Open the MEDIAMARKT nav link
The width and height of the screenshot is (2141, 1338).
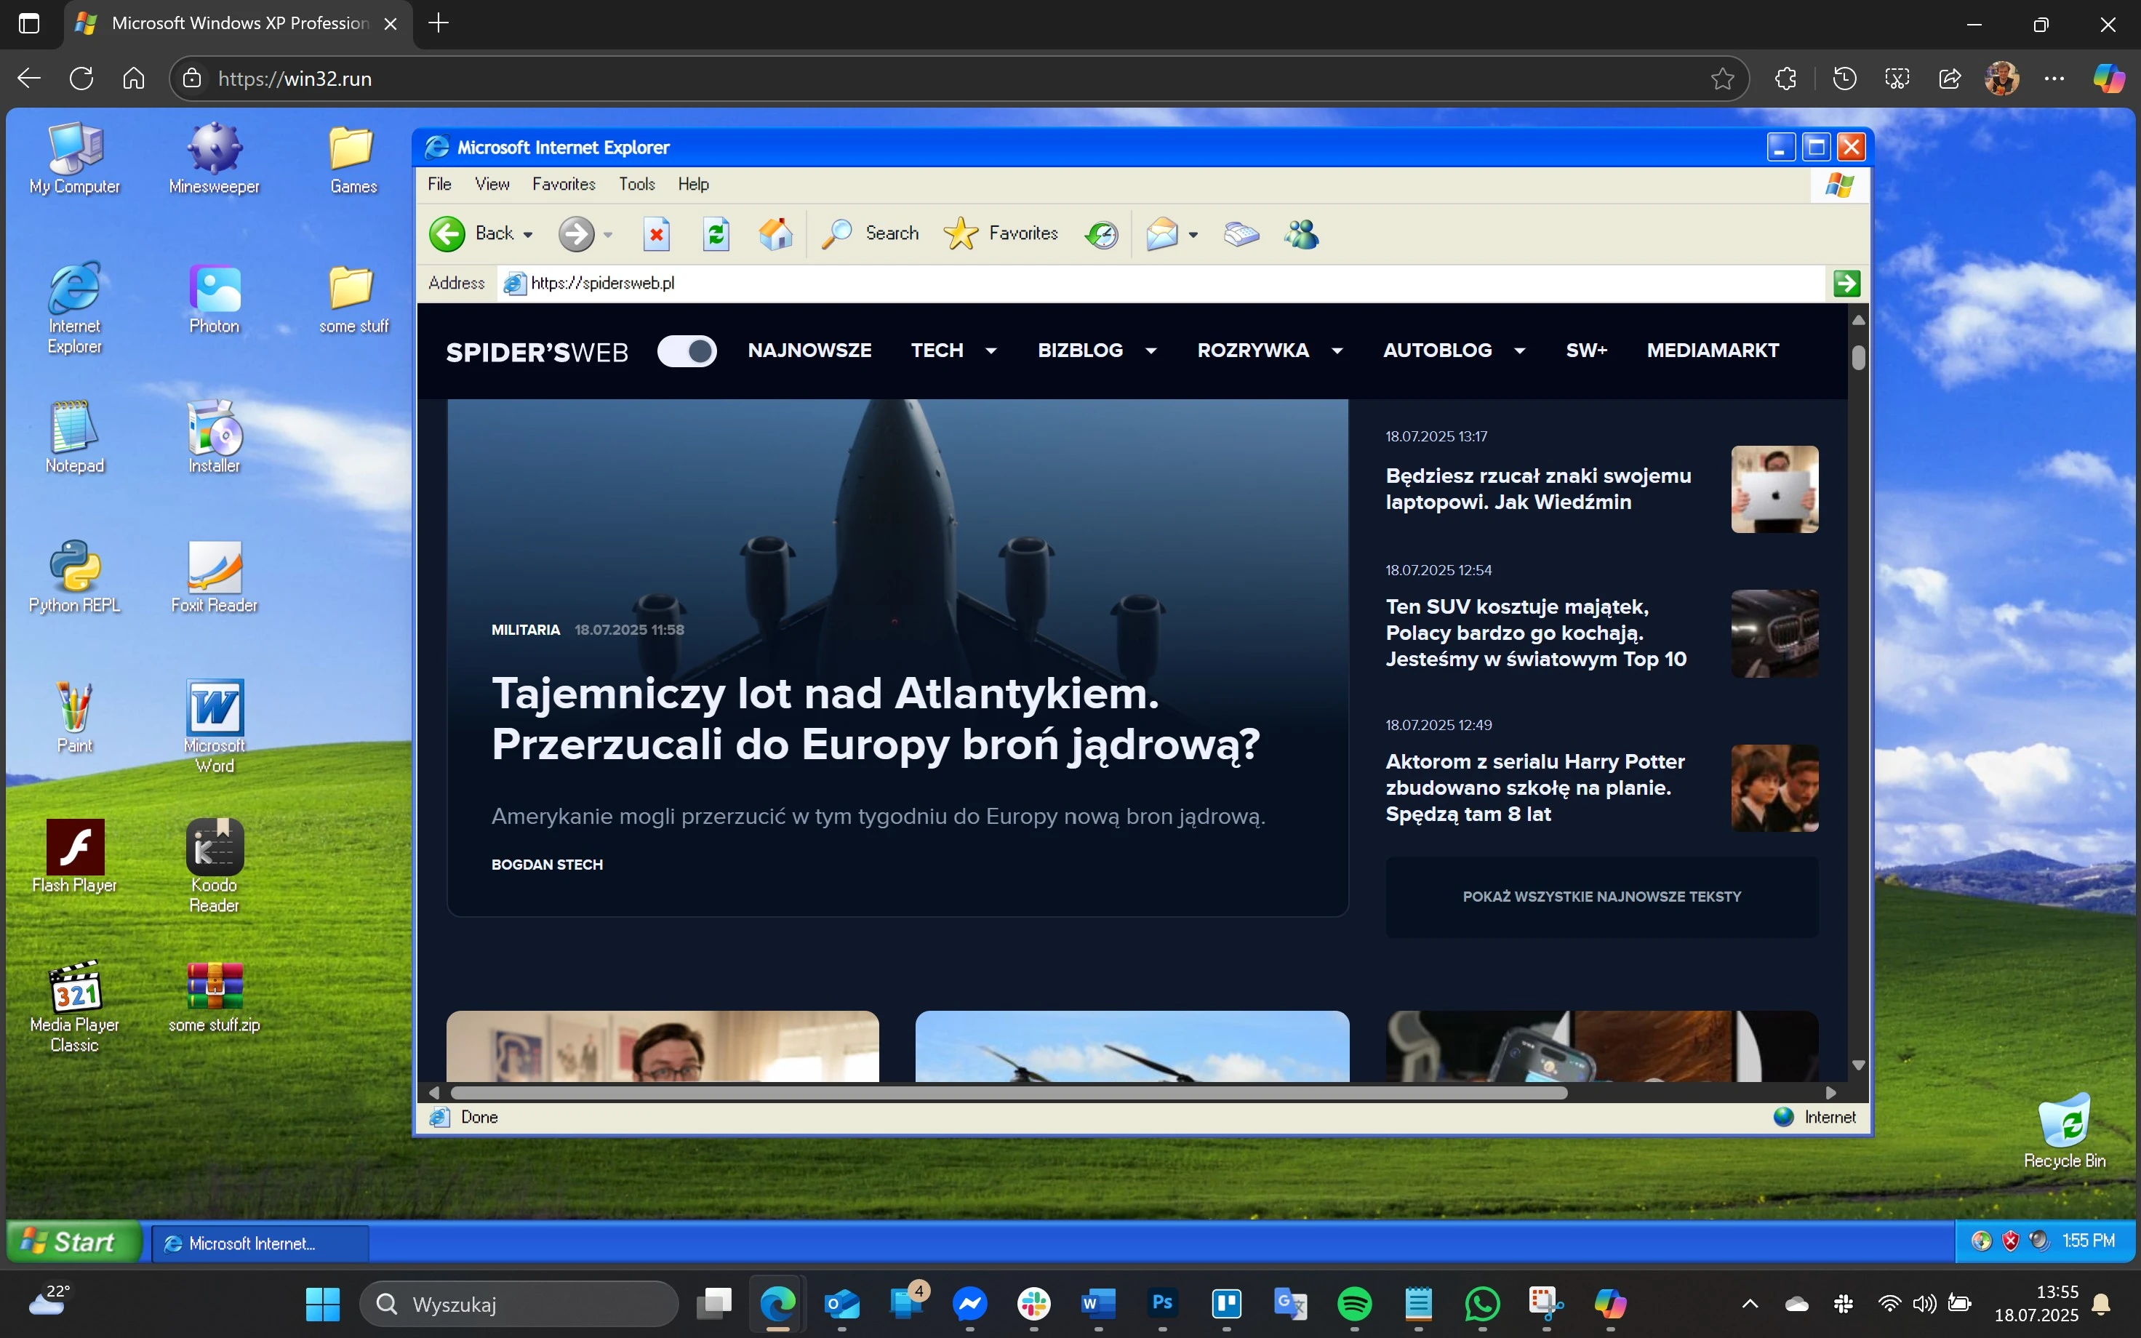(x=1713, y=350)
